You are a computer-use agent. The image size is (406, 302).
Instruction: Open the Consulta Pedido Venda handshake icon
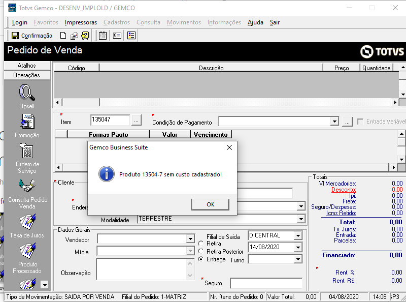[x=27, y=185]
